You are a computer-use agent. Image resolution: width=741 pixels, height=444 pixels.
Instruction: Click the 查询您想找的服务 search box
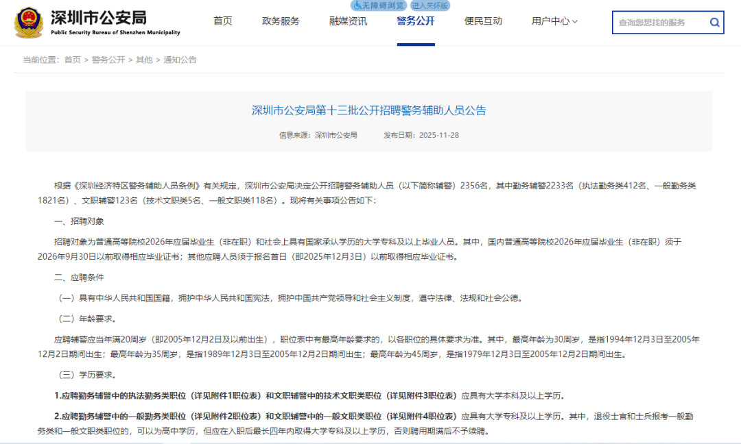click(659, 22)
